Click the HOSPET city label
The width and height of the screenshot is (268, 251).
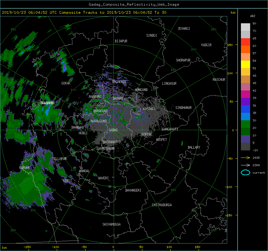pos(161,140)
